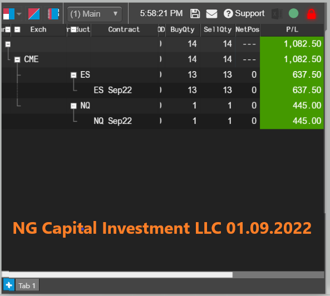Click the SellQty column header

tap(218, 29)
